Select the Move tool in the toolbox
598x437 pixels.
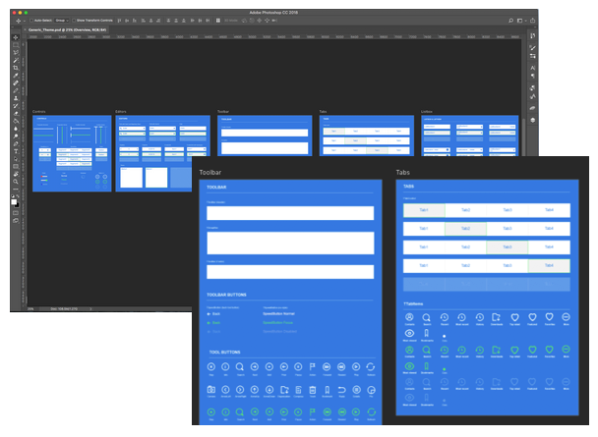16,38
